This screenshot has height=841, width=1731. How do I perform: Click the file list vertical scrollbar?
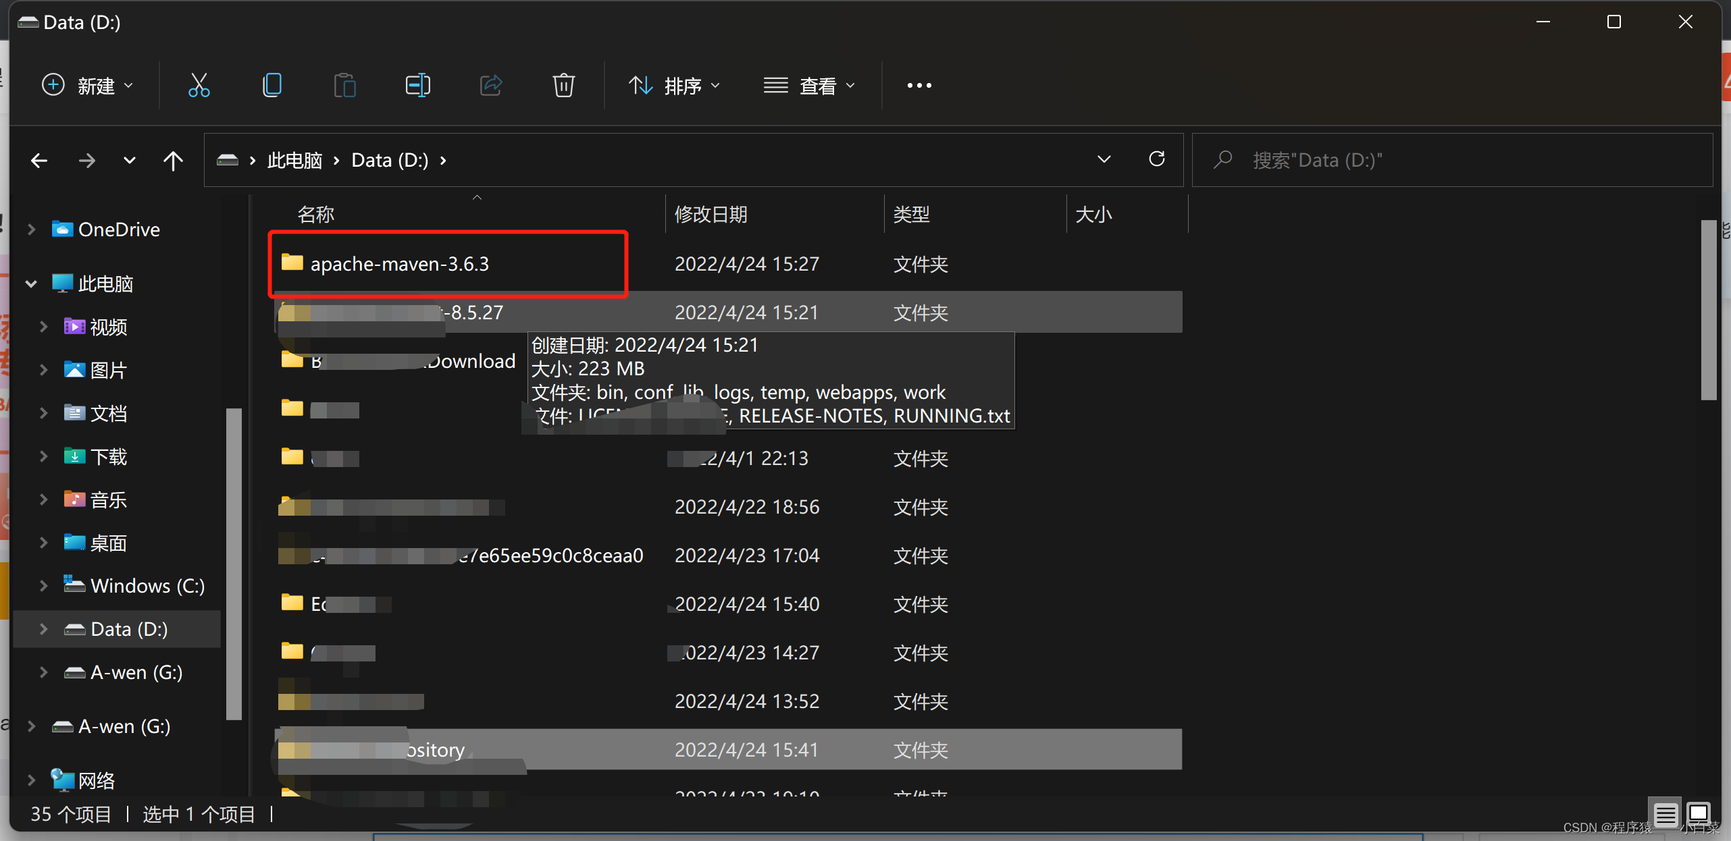tap(1709, 309)
